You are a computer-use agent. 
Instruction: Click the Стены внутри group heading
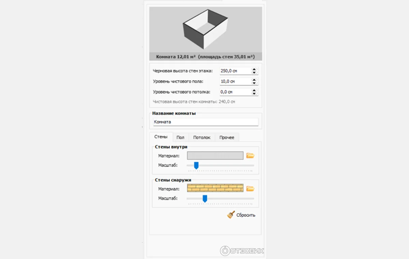click(171, 147)
